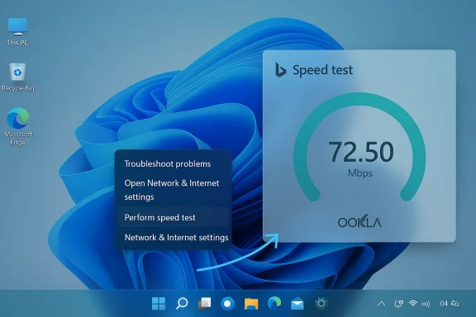Viewport: 476px width, 317px height.
Task: Open Task View on the taskbar
Action: 205,303
